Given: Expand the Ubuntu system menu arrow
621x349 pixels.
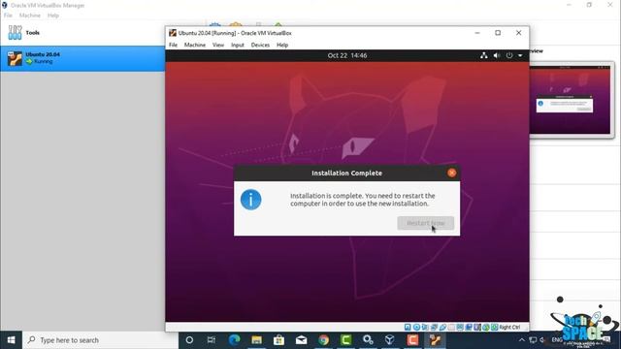Looking at the screenshot, I should click(520, 55).
